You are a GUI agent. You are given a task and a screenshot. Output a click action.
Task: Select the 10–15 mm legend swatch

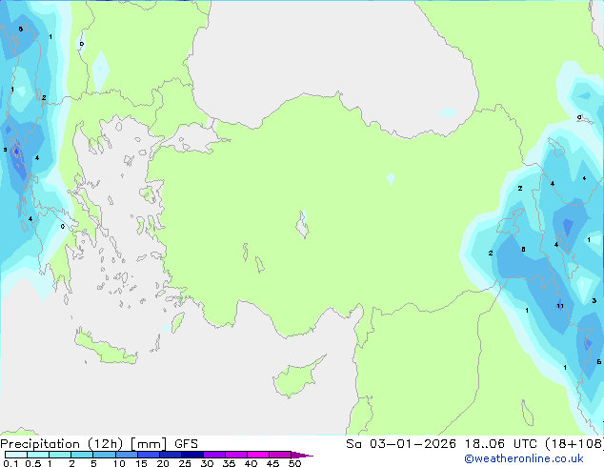(126, 455)
